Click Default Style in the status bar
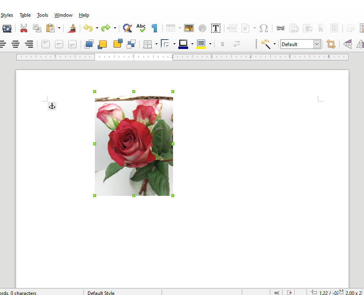The height and width of the screenshot is (295, 364). [101, 293]
